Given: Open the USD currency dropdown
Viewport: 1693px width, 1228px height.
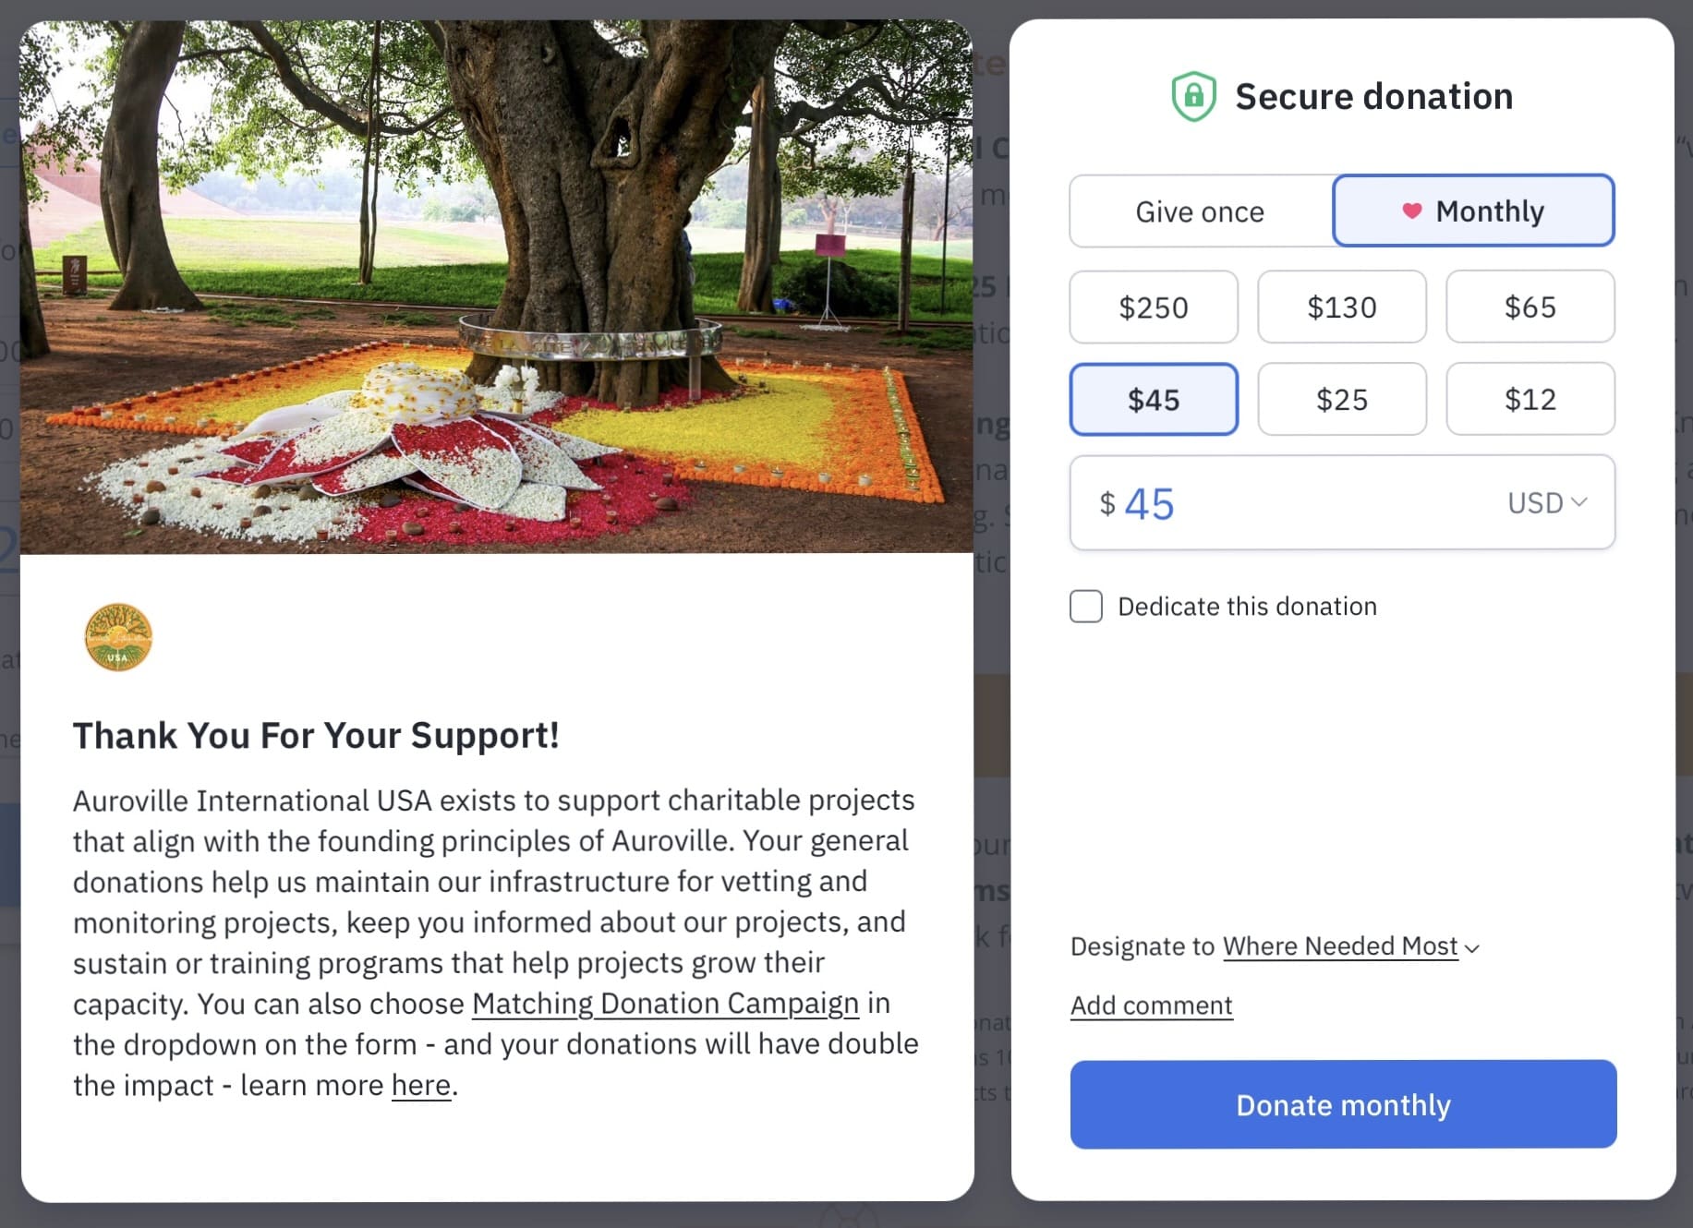Looking at the screenshot, I should [x=1547, y=503].
